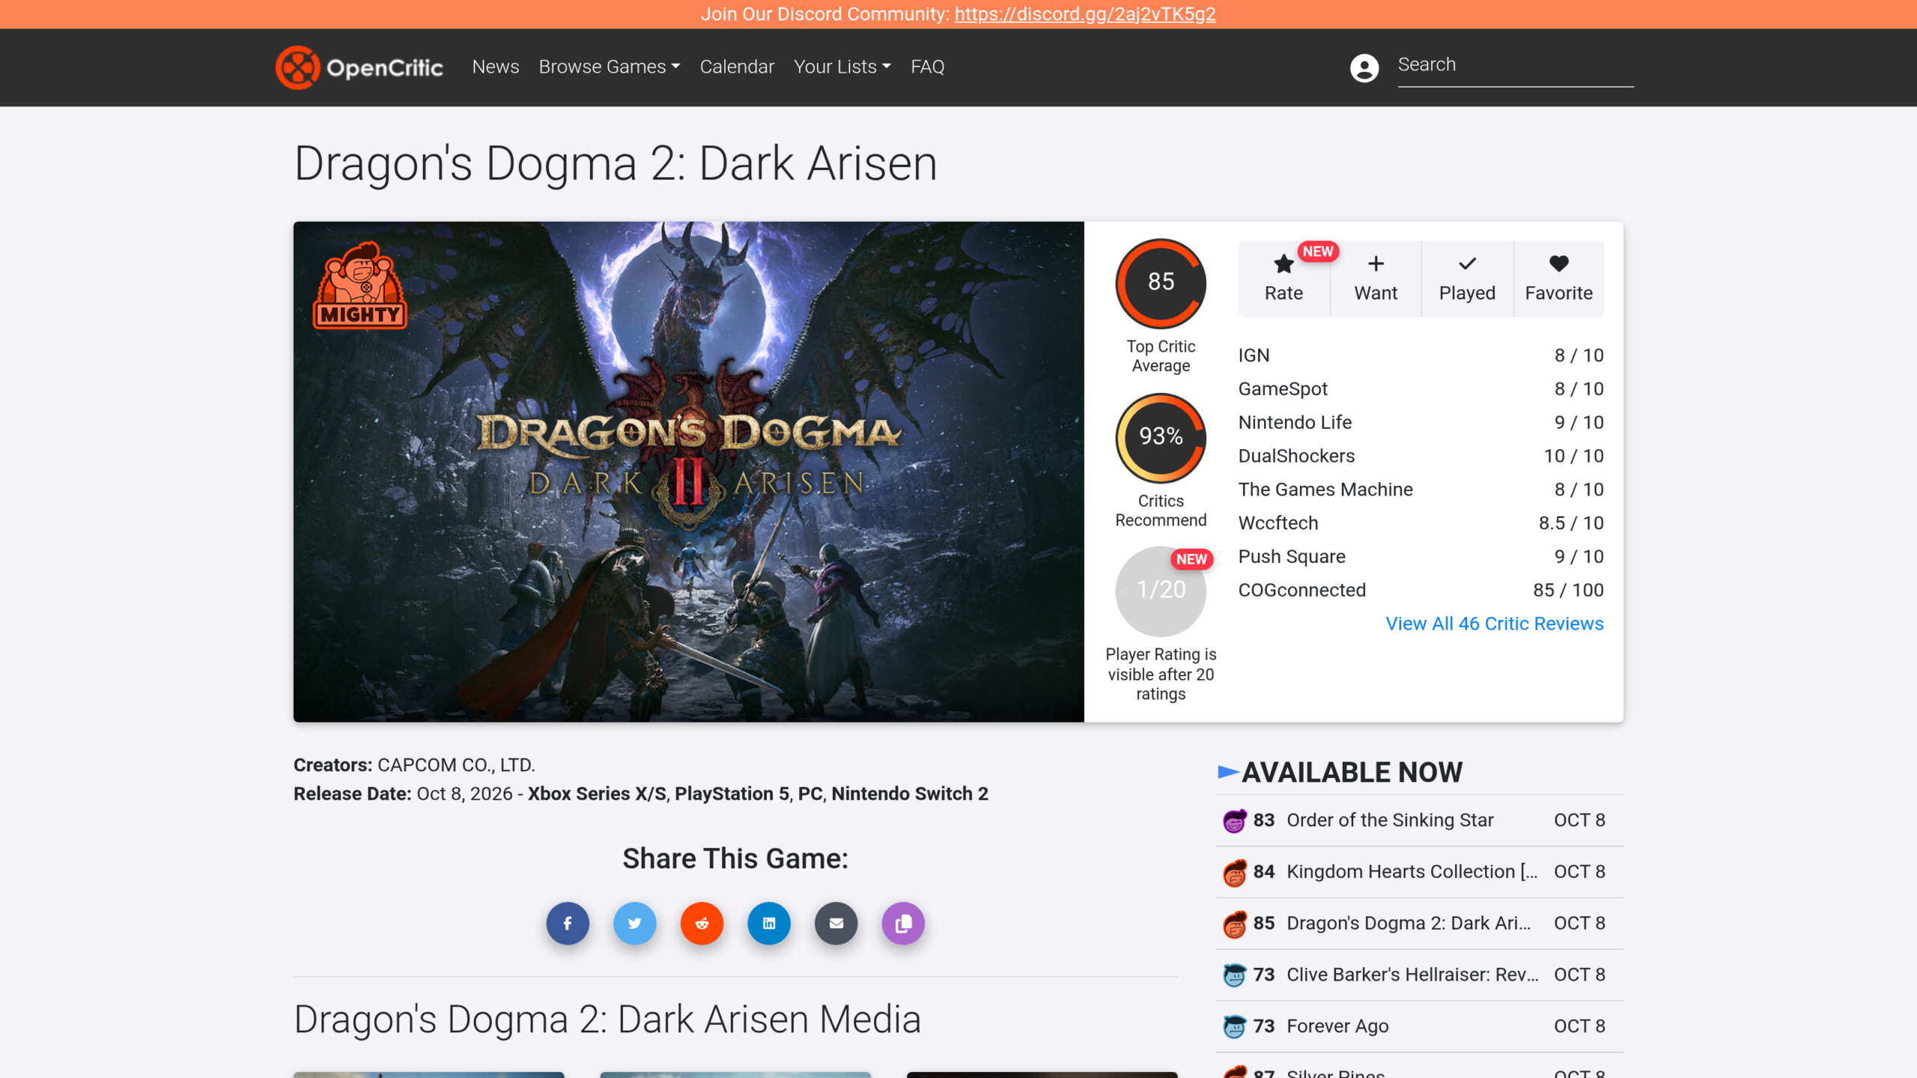Click the 93% Critics Recommend circle
Screen dimensions: 1917x1078
1161,438
